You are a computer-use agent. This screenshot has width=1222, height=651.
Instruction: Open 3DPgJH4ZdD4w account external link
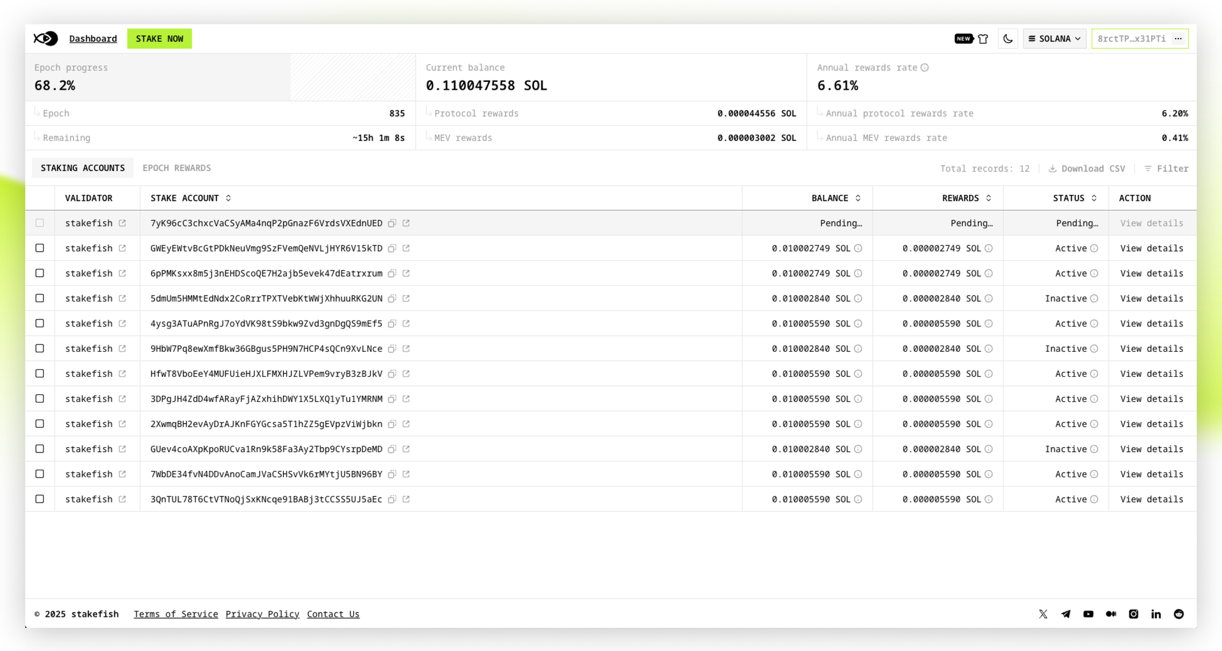coord(406,399)
